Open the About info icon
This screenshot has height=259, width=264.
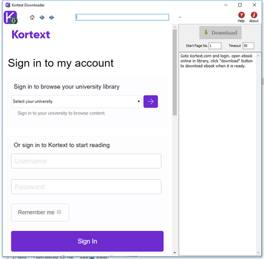(254, 15)
